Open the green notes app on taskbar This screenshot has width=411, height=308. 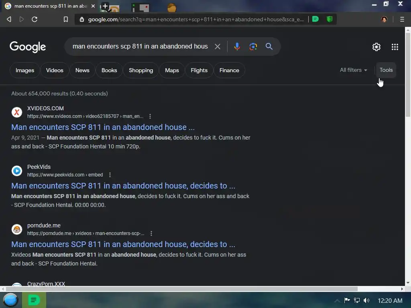click(x=34, y=300)
